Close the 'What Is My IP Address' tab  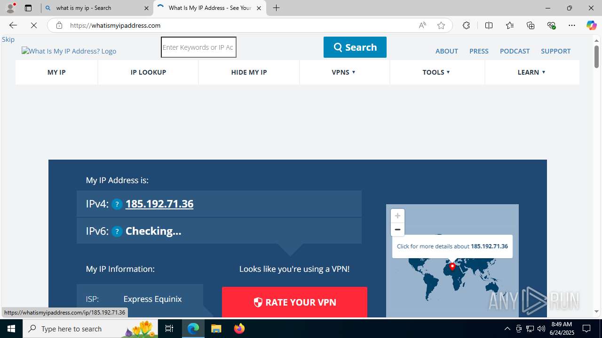tap(259, 8)
